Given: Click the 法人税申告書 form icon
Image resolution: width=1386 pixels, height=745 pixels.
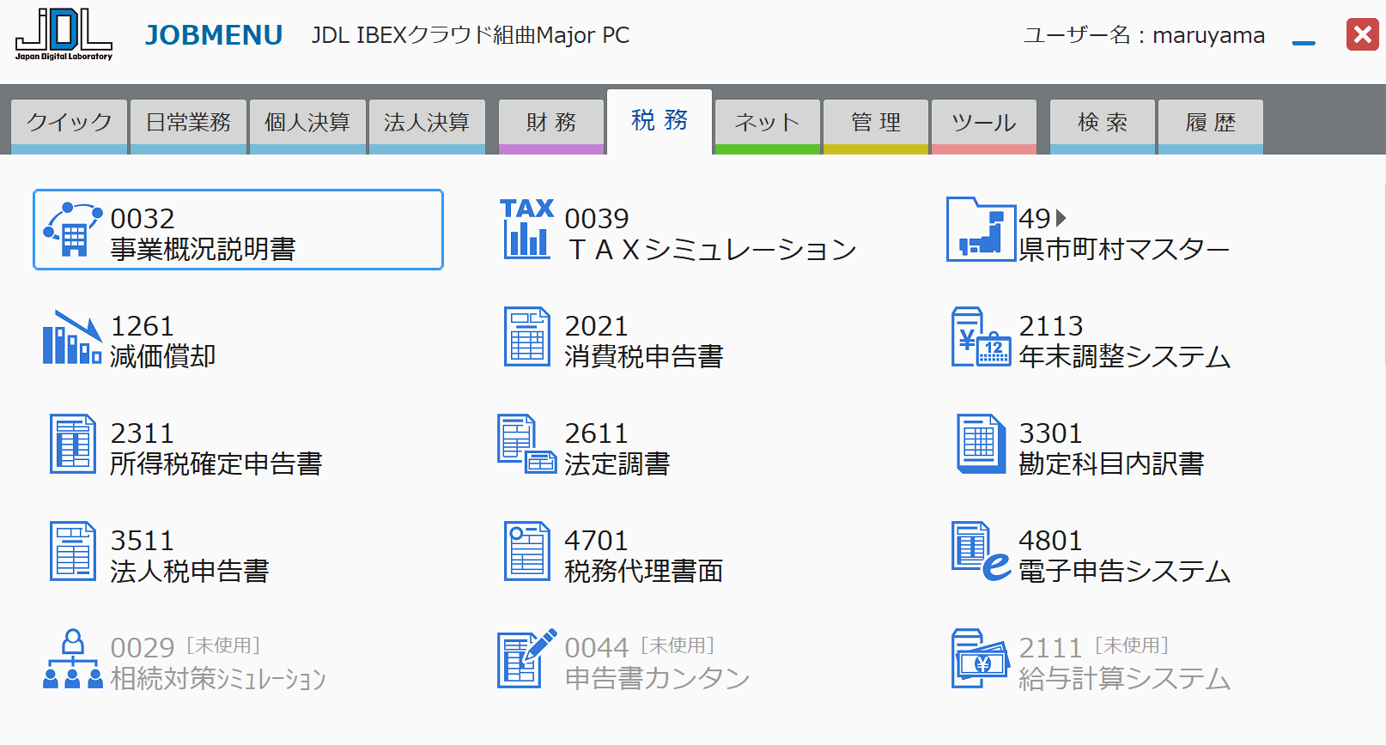Looking at the screenshot, I should coord(73,551).
